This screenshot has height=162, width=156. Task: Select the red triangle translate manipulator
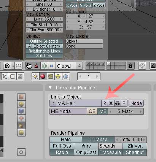point(37,66)
